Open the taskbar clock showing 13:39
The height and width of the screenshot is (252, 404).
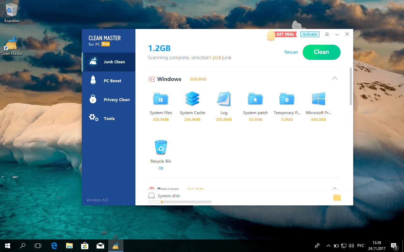click(x=377, y=246)
